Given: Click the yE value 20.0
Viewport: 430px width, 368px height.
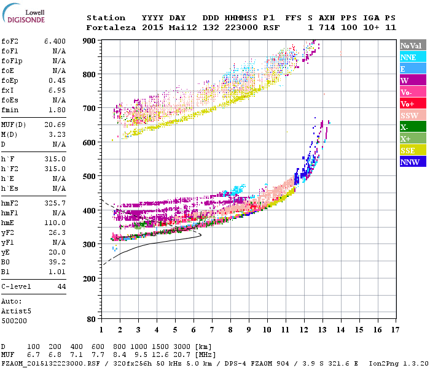Looking at the screenshot, I should pos(57,253).
